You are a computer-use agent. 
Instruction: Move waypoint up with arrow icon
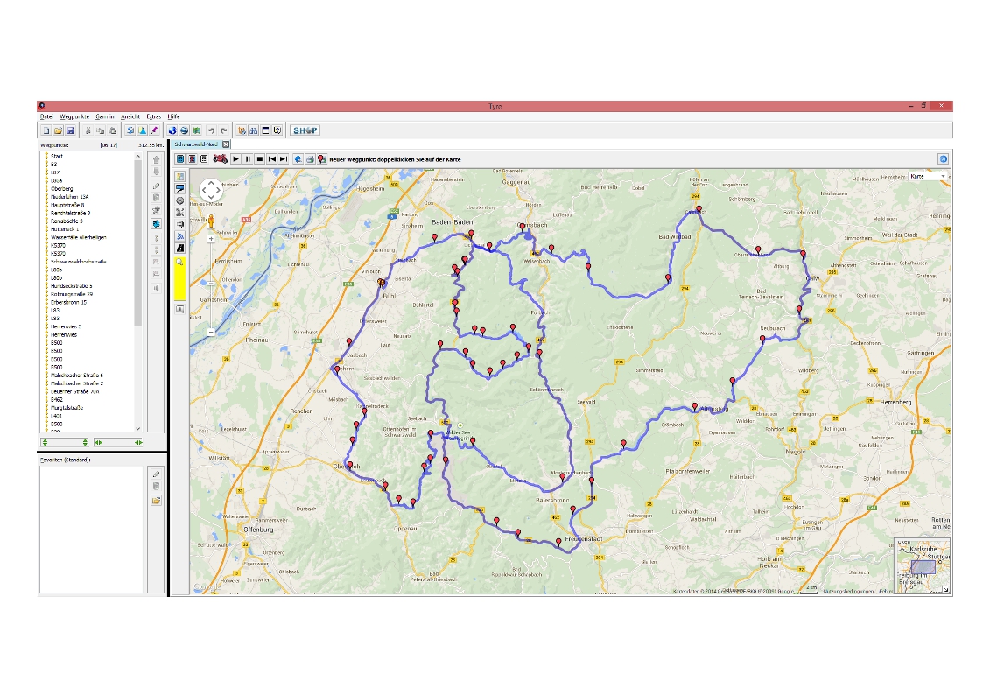pos(156,160)
